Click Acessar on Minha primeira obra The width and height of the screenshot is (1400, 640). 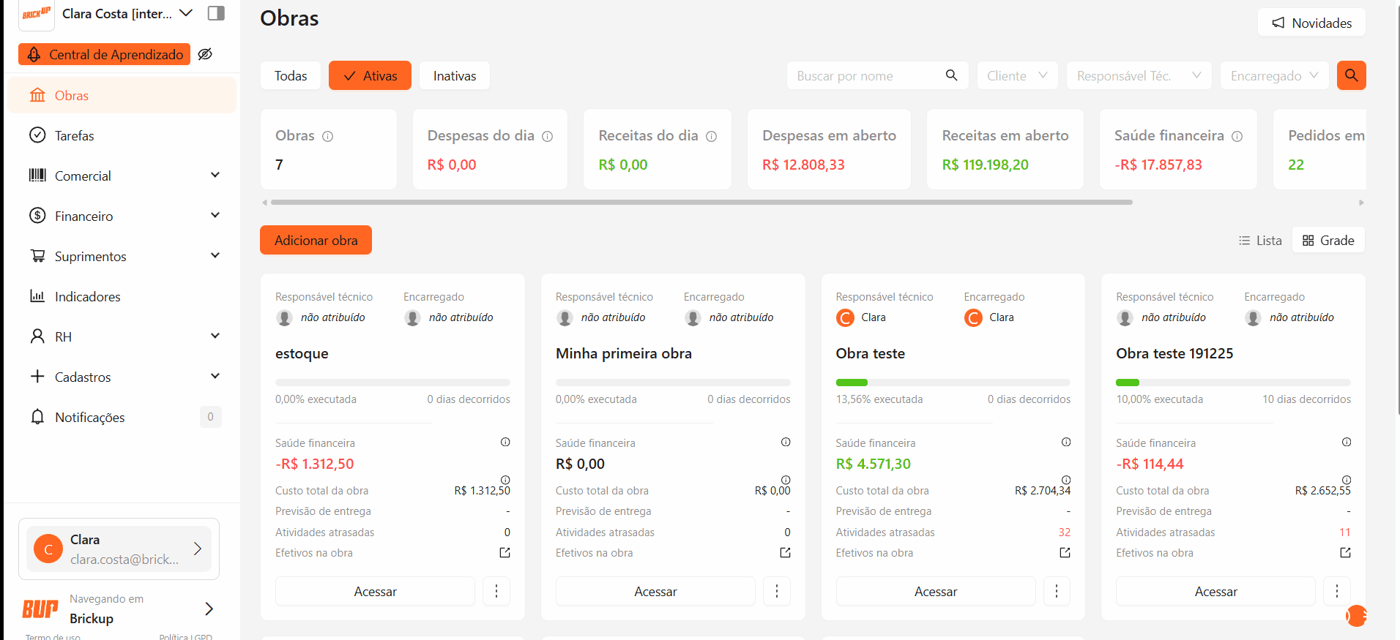655,591
